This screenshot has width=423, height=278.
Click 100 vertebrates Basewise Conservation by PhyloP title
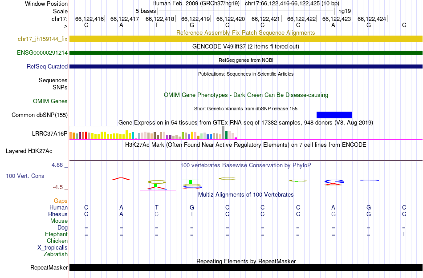point(245,165)
